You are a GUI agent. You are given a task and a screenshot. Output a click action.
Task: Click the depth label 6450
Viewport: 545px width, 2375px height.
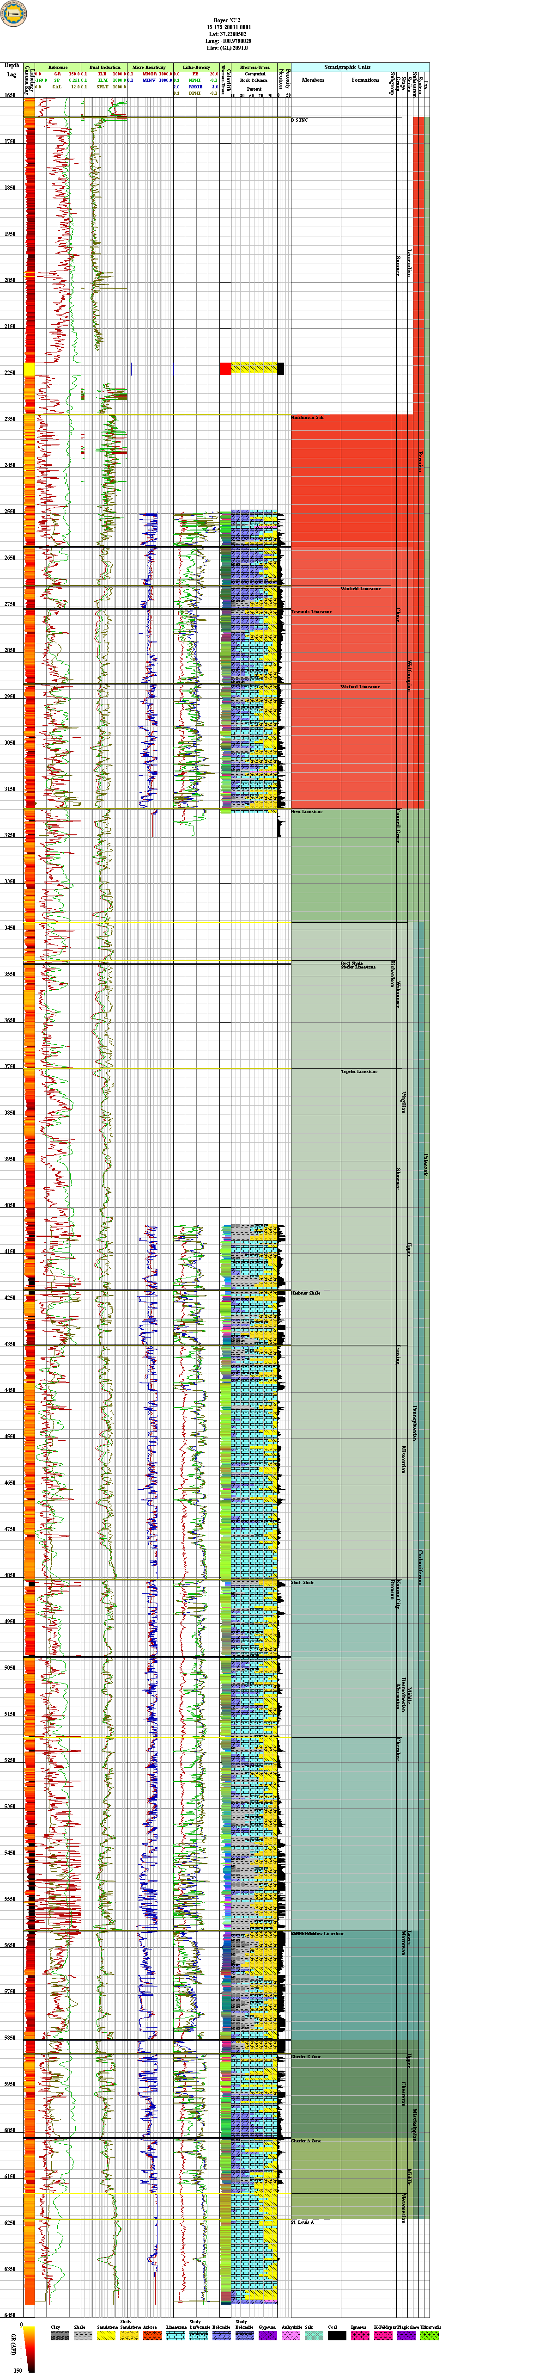10,2315
